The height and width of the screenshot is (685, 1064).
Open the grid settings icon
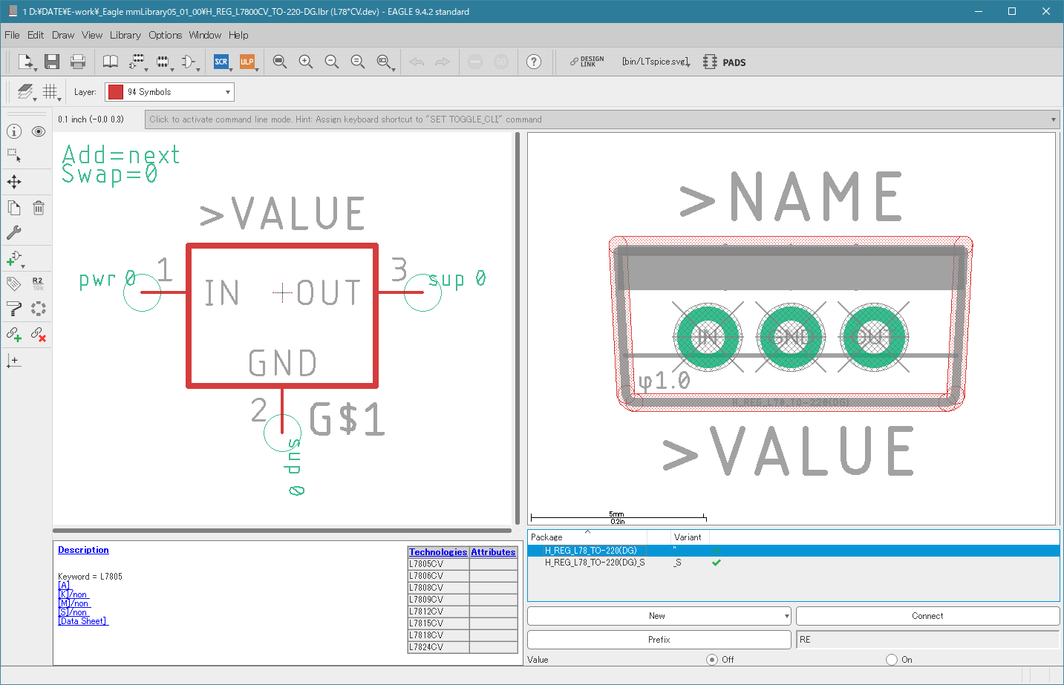50,91
